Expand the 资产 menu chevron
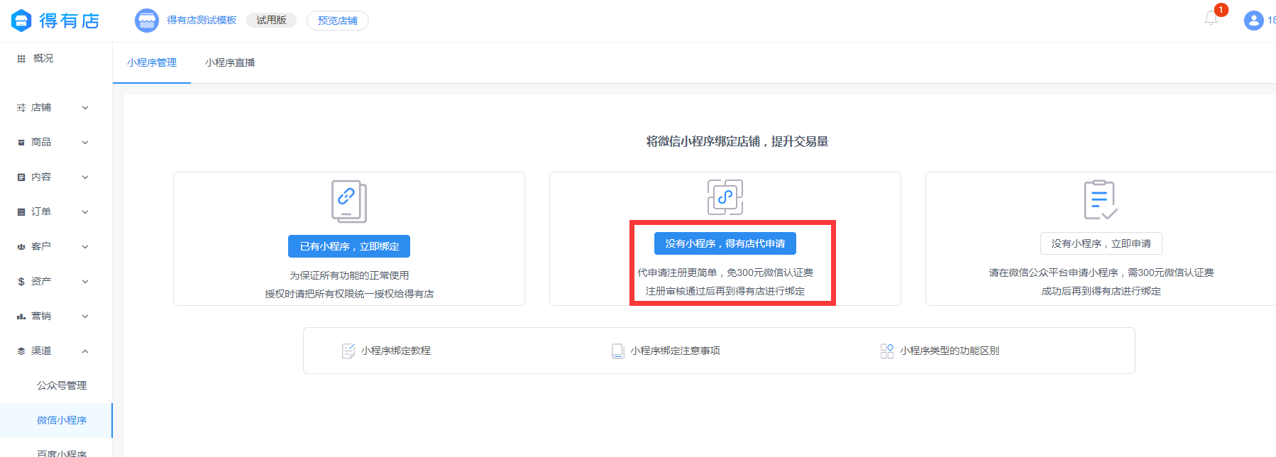This screenshot has height=457, width=1276. [85, 282]
